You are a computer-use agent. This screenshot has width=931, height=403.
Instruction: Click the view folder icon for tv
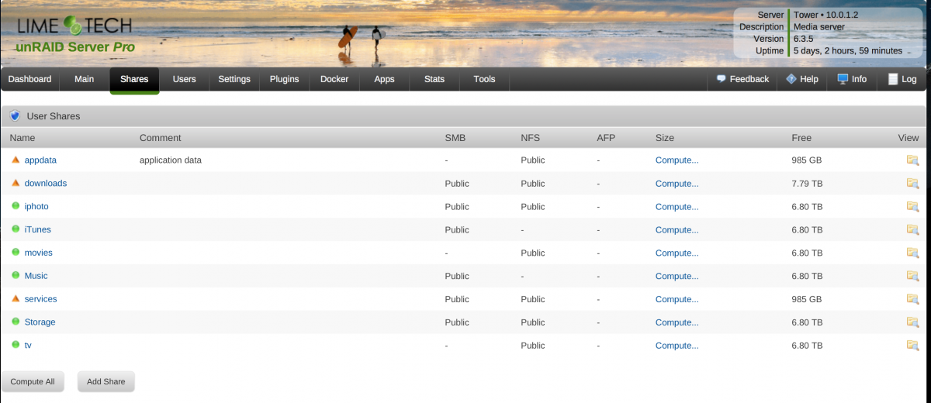[x=912, y=346]
